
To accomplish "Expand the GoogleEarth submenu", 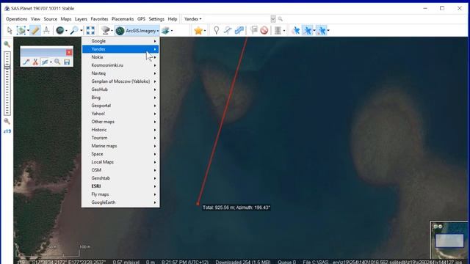I will 120,202.
